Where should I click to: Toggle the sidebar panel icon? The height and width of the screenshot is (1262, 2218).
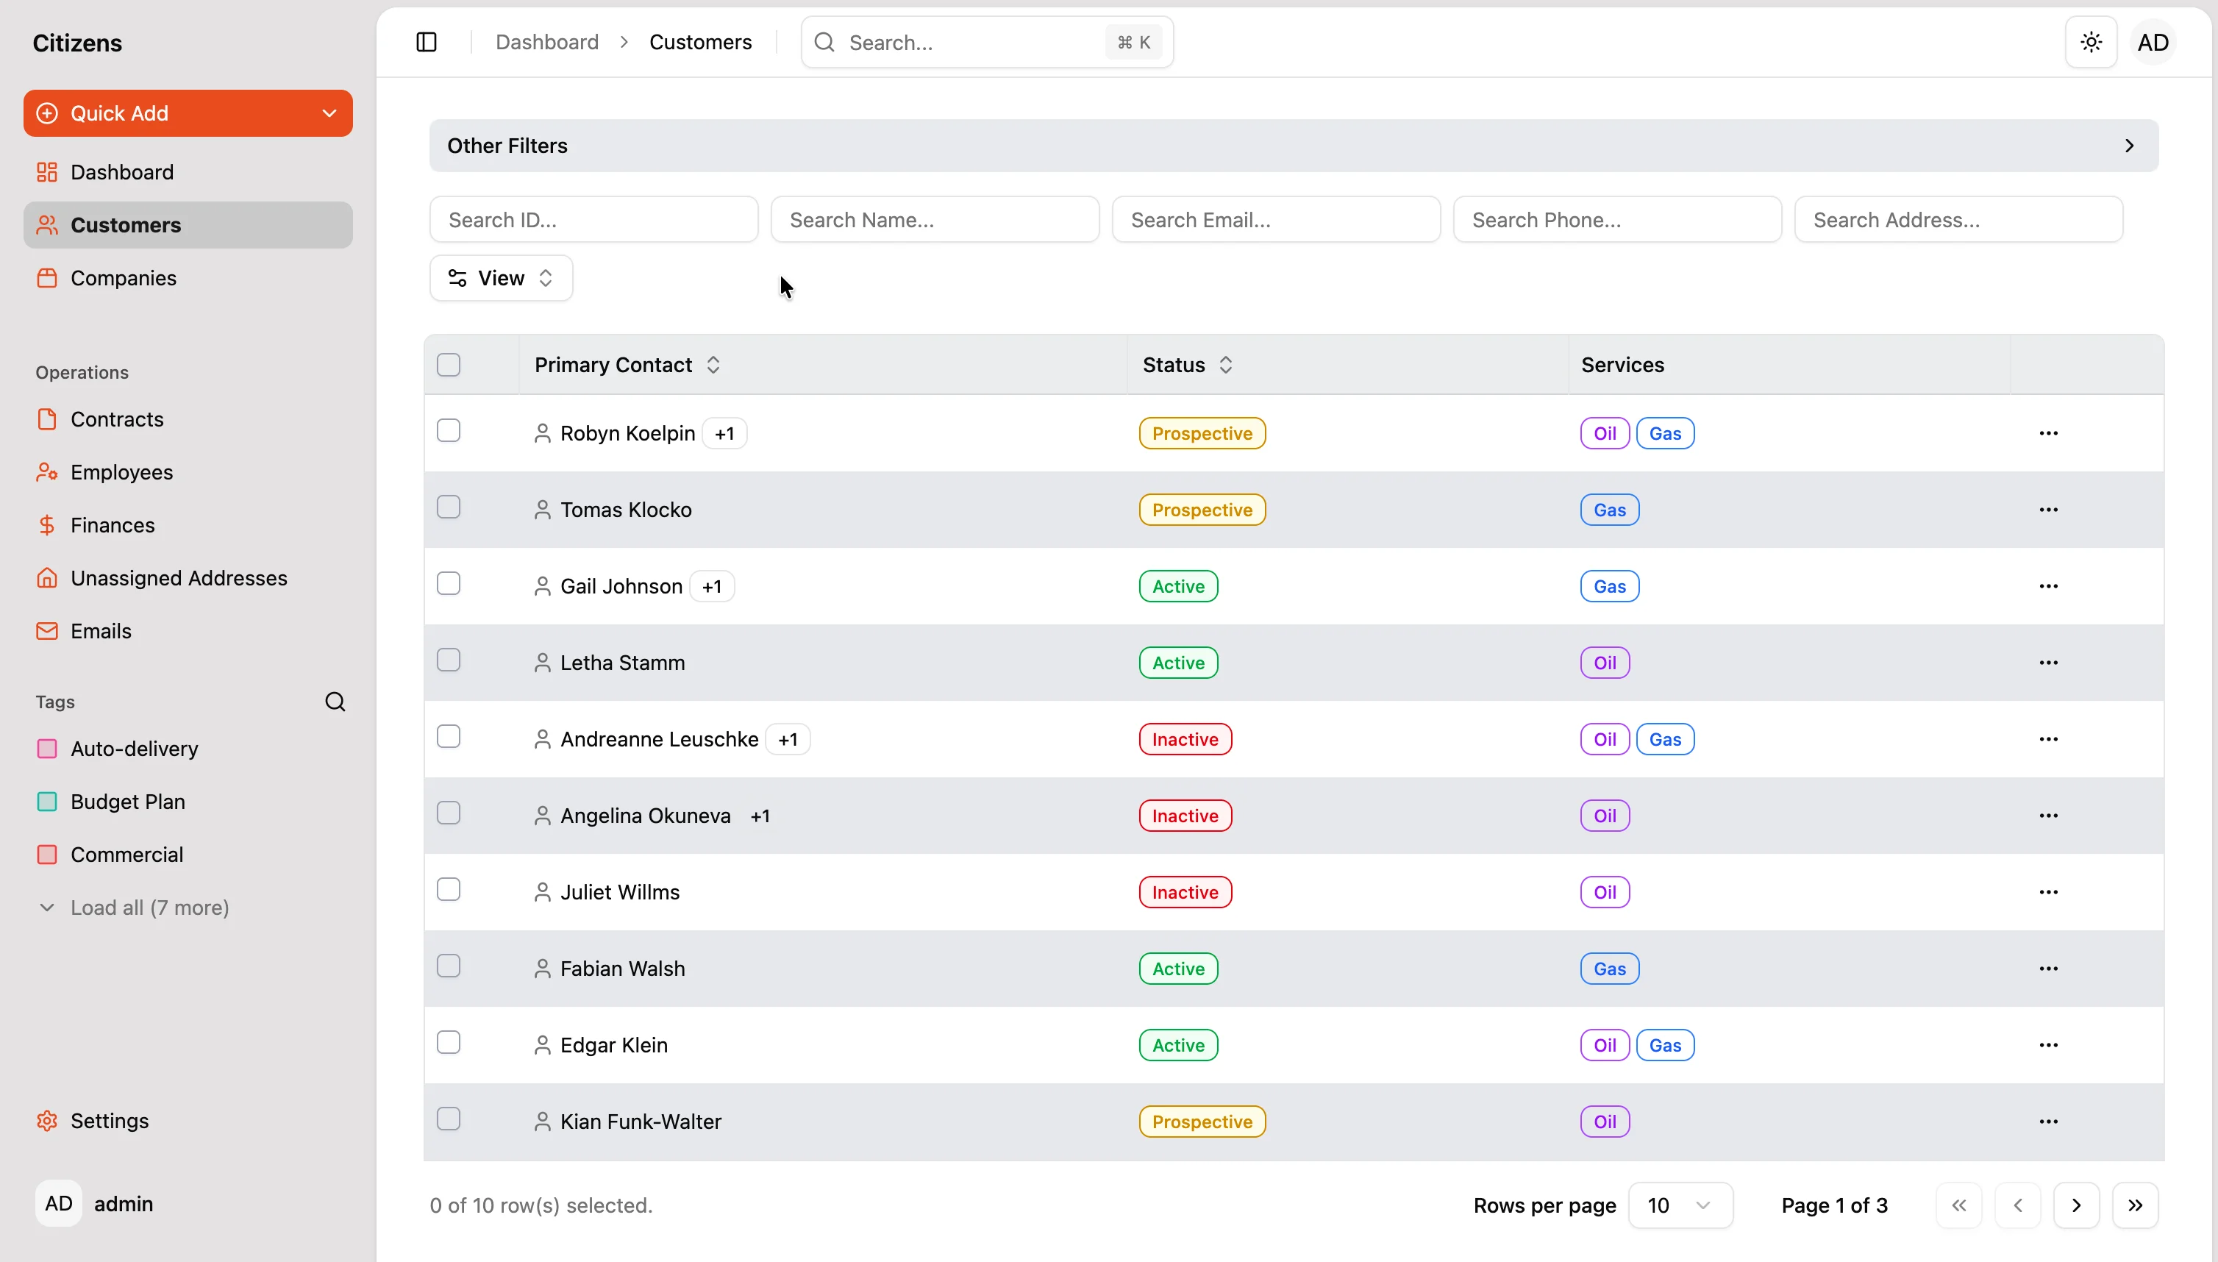pos(427,42)
